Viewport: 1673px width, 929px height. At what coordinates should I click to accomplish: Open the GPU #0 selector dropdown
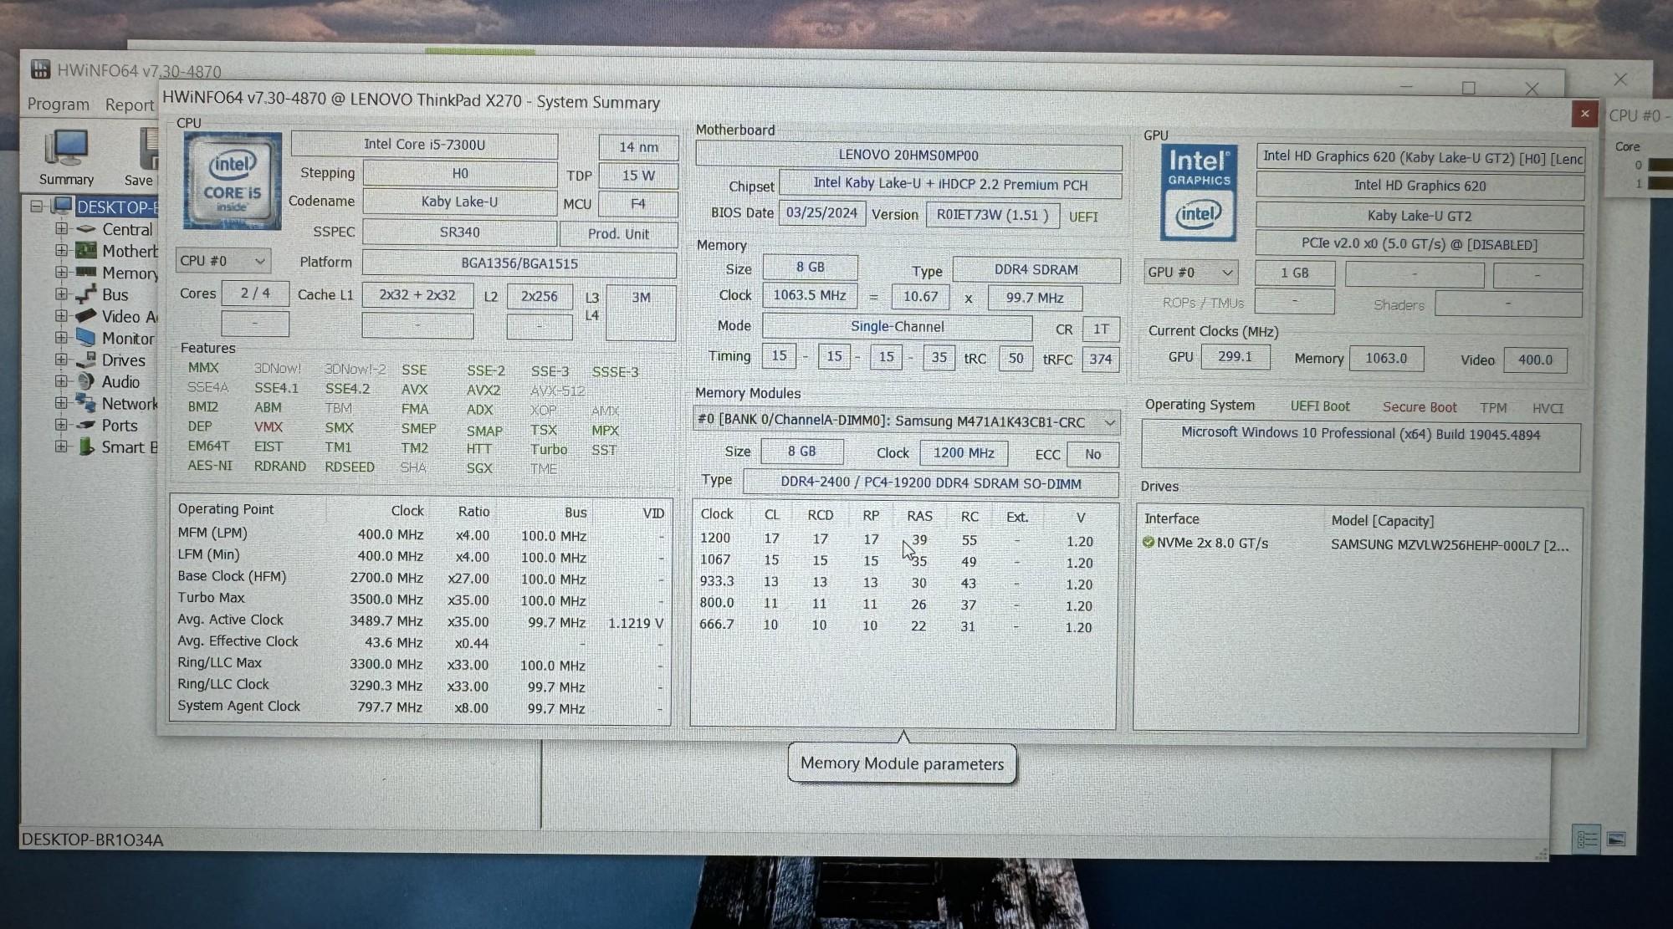(1191, 273)
